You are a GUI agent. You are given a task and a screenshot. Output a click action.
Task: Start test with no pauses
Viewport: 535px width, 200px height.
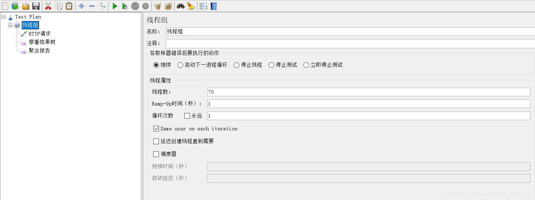coord(125,6)
